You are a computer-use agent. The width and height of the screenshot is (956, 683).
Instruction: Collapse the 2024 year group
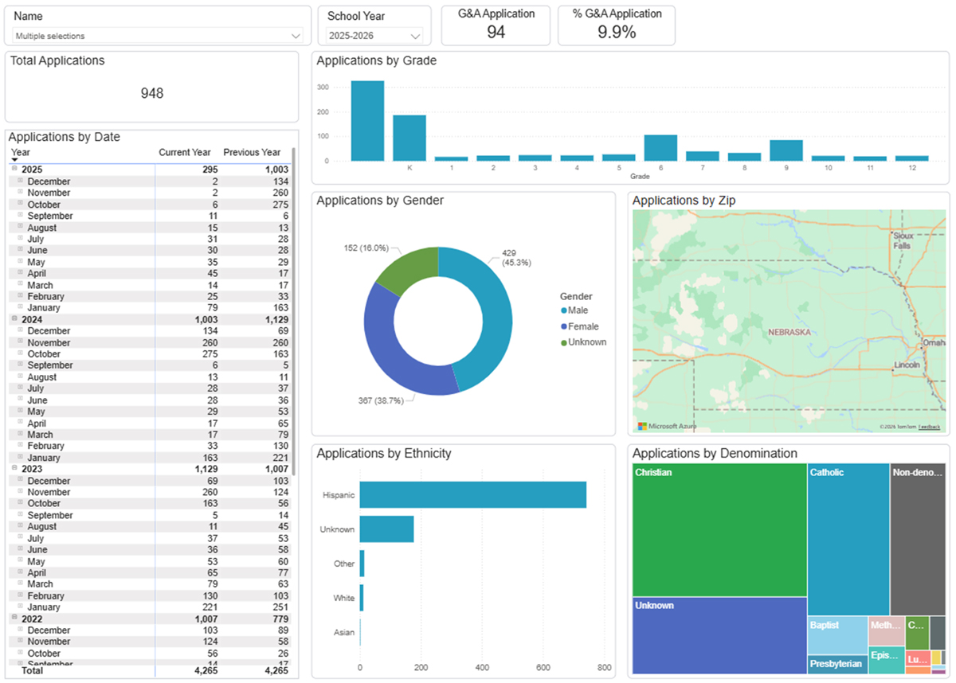[x=14, y=319]
